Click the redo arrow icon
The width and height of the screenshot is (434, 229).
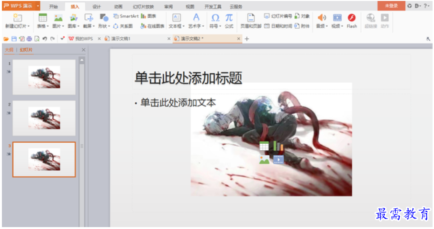click(52, 39)
